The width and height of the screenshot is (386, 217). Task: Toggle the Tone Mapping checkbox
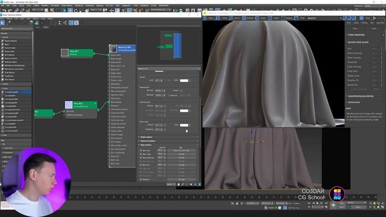pos(384,35)
